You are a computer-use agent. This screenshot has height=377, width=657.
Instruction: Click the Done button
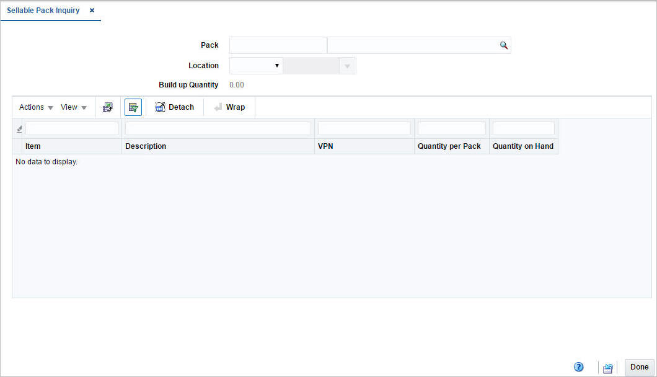[638, 366]
